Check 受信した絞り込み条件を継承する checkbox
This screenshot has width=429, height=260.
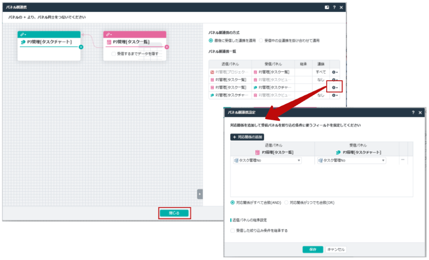click(233, 230)
